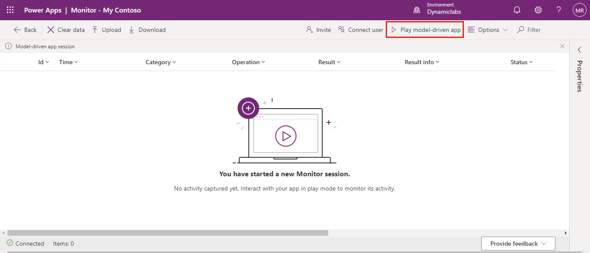Expand the Category column filter
This screenshot has height=253, width=590.
click(161, 62)
